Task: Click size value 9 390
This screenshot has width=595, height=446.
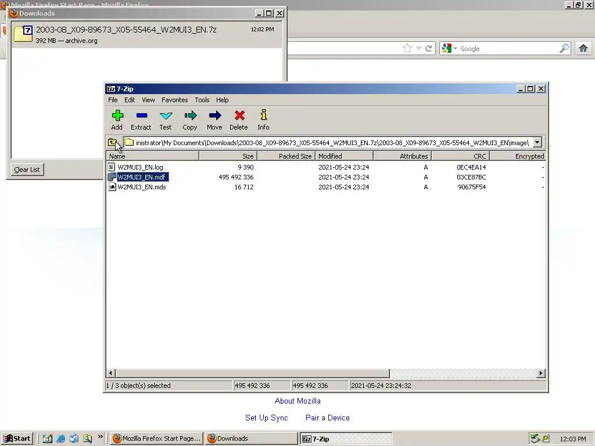Action: coord(246,167)
